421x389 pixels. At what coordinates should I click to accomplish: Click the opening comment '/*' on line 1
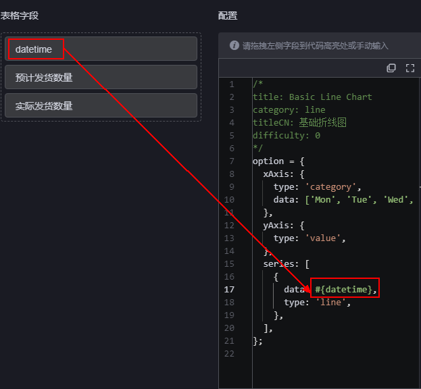tap(257, 84)
